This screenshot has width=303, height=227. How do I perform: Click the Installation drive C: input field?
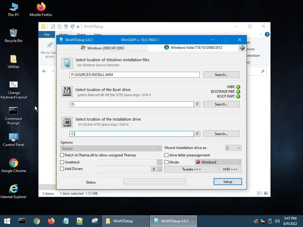point(132,134)
